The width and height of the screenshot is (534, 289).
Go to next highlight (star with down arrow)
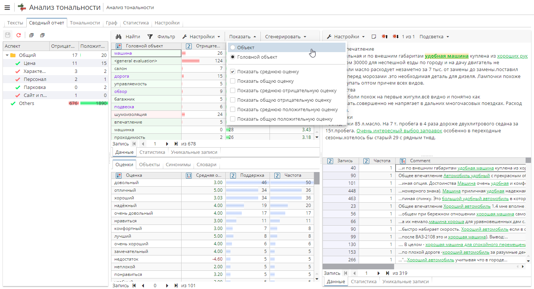(395, 36)
